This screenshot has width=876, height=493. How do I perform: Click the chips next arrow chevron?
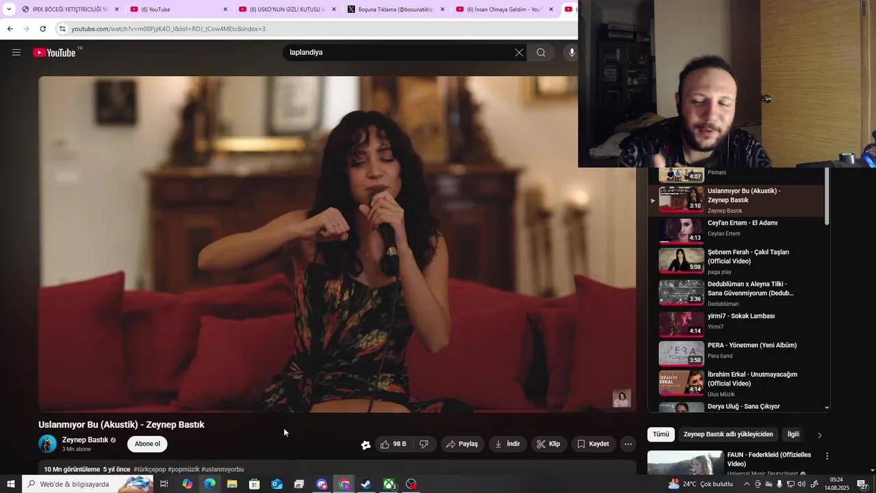point(820,435)
